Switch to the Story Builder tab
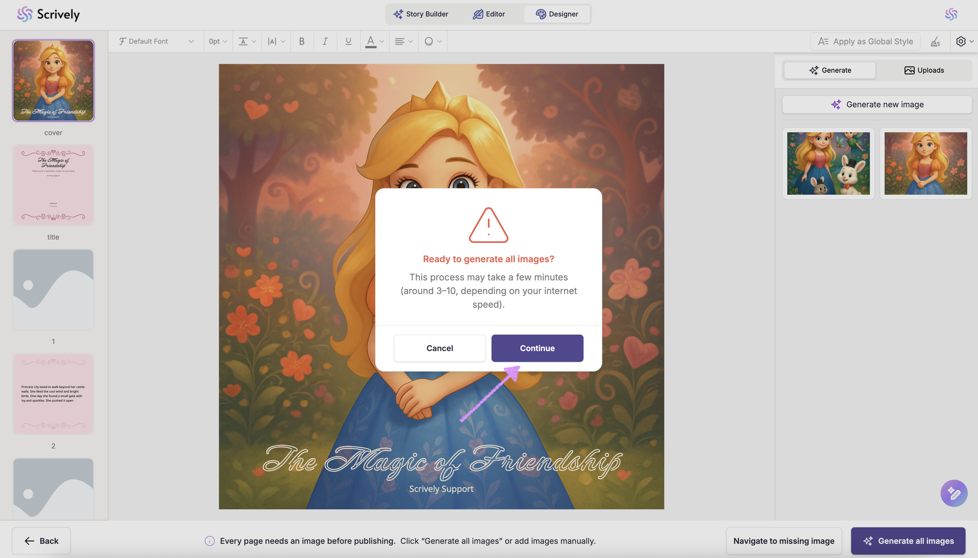Viewport: 978px width, 558px height. click(421, 14)
